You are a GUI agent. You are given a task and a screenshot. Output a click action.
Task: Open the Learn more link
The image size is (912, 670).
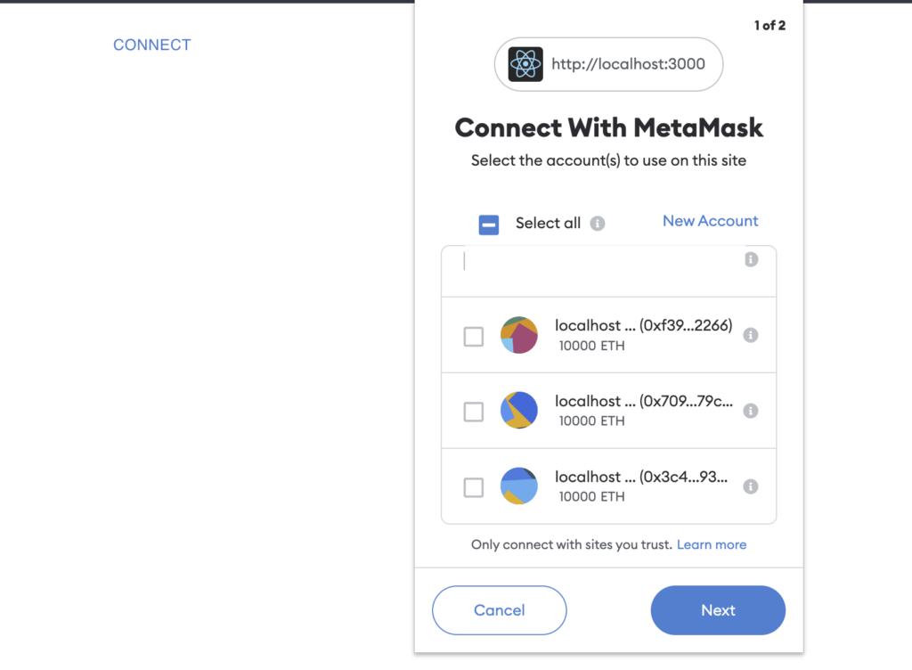pyautogui.click(x=712, y=544)
